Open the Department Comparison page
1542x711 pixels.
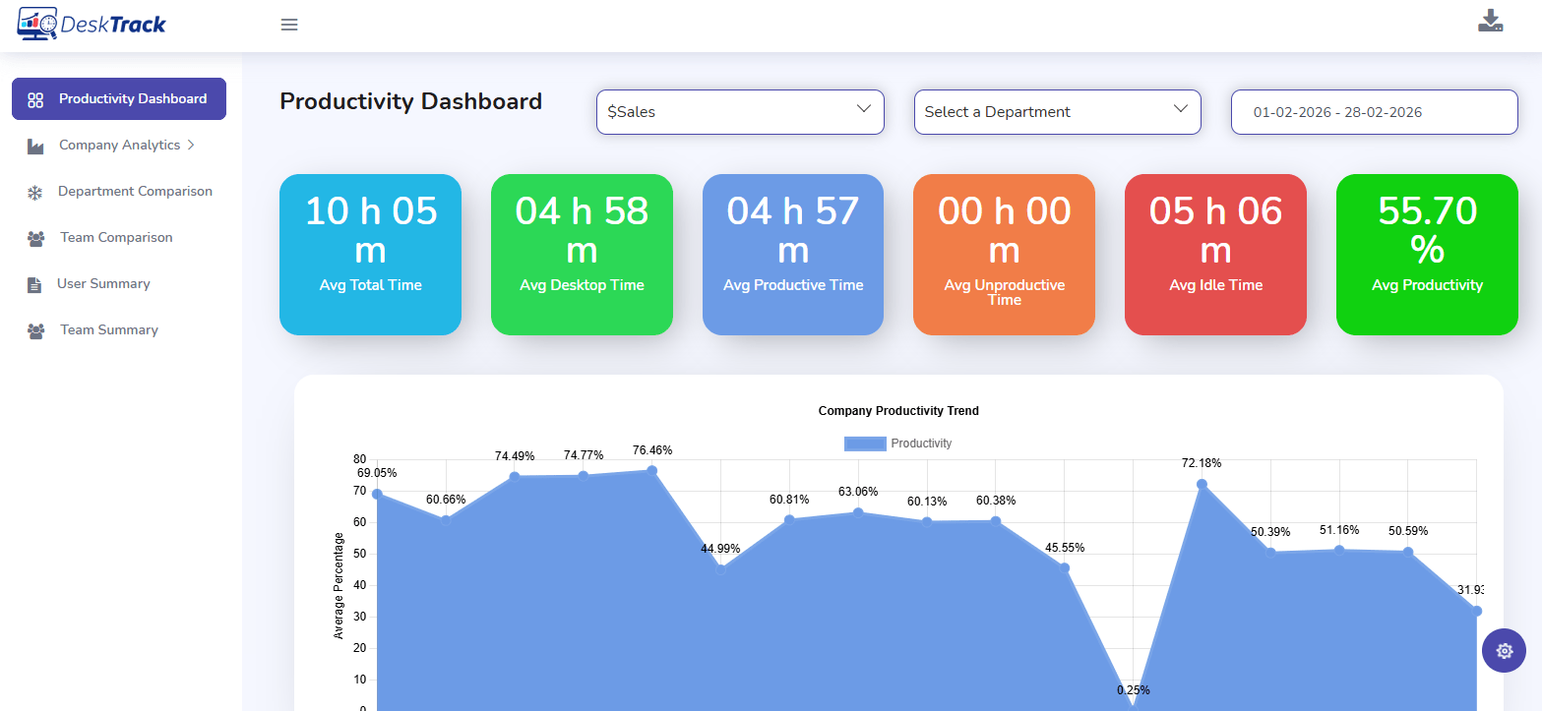click(135, 192)
